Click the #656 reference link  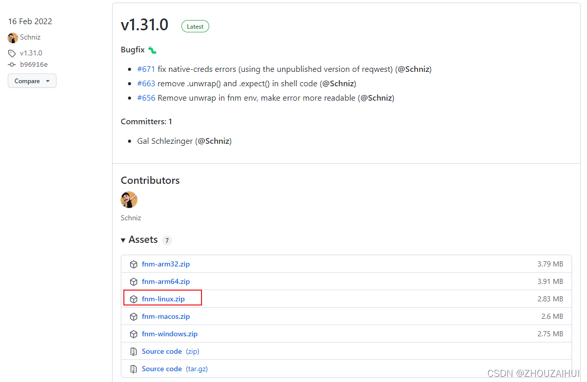pos(146,98)
